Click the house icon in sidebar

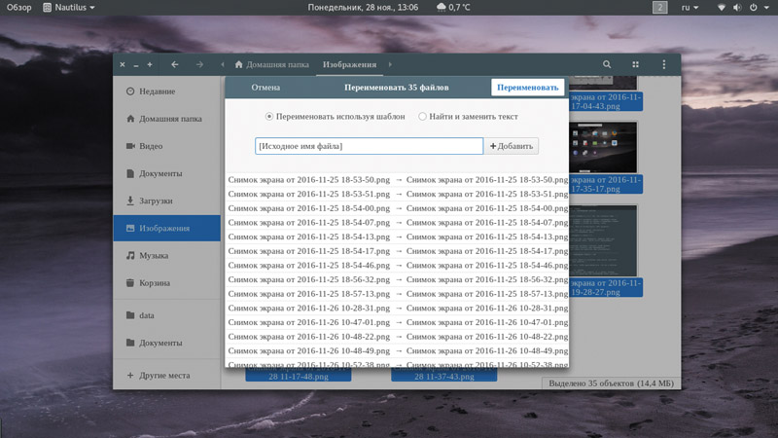coord(130,119)
